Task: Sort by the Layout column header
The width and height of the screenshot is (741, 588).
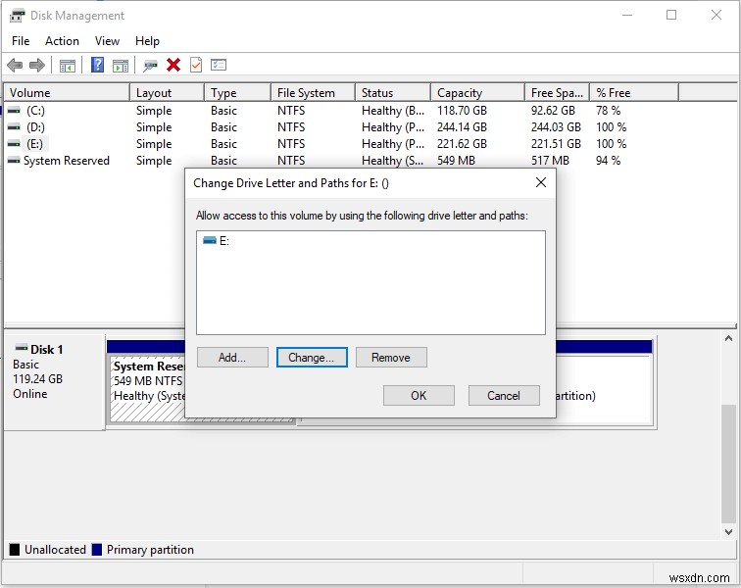Action: (167, 93)
